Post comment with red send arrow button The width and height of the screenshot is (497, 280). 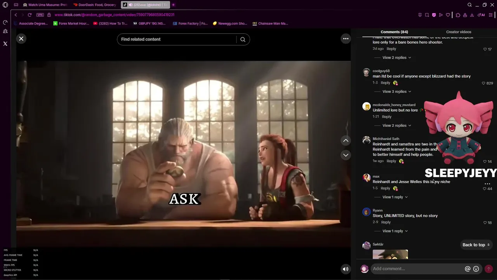[x=488, y=269]
